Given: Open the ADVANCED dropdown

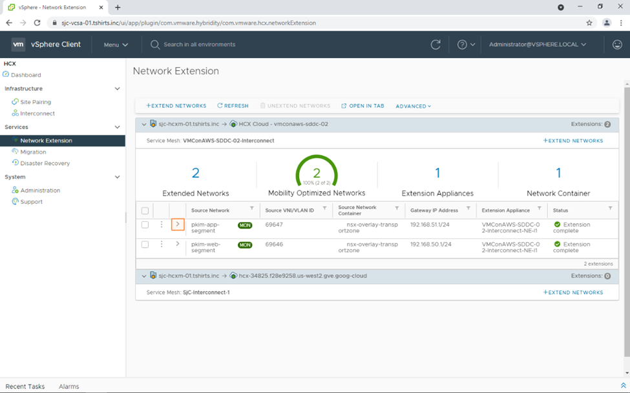Looking at the screenshot, I should pos(413,106).
